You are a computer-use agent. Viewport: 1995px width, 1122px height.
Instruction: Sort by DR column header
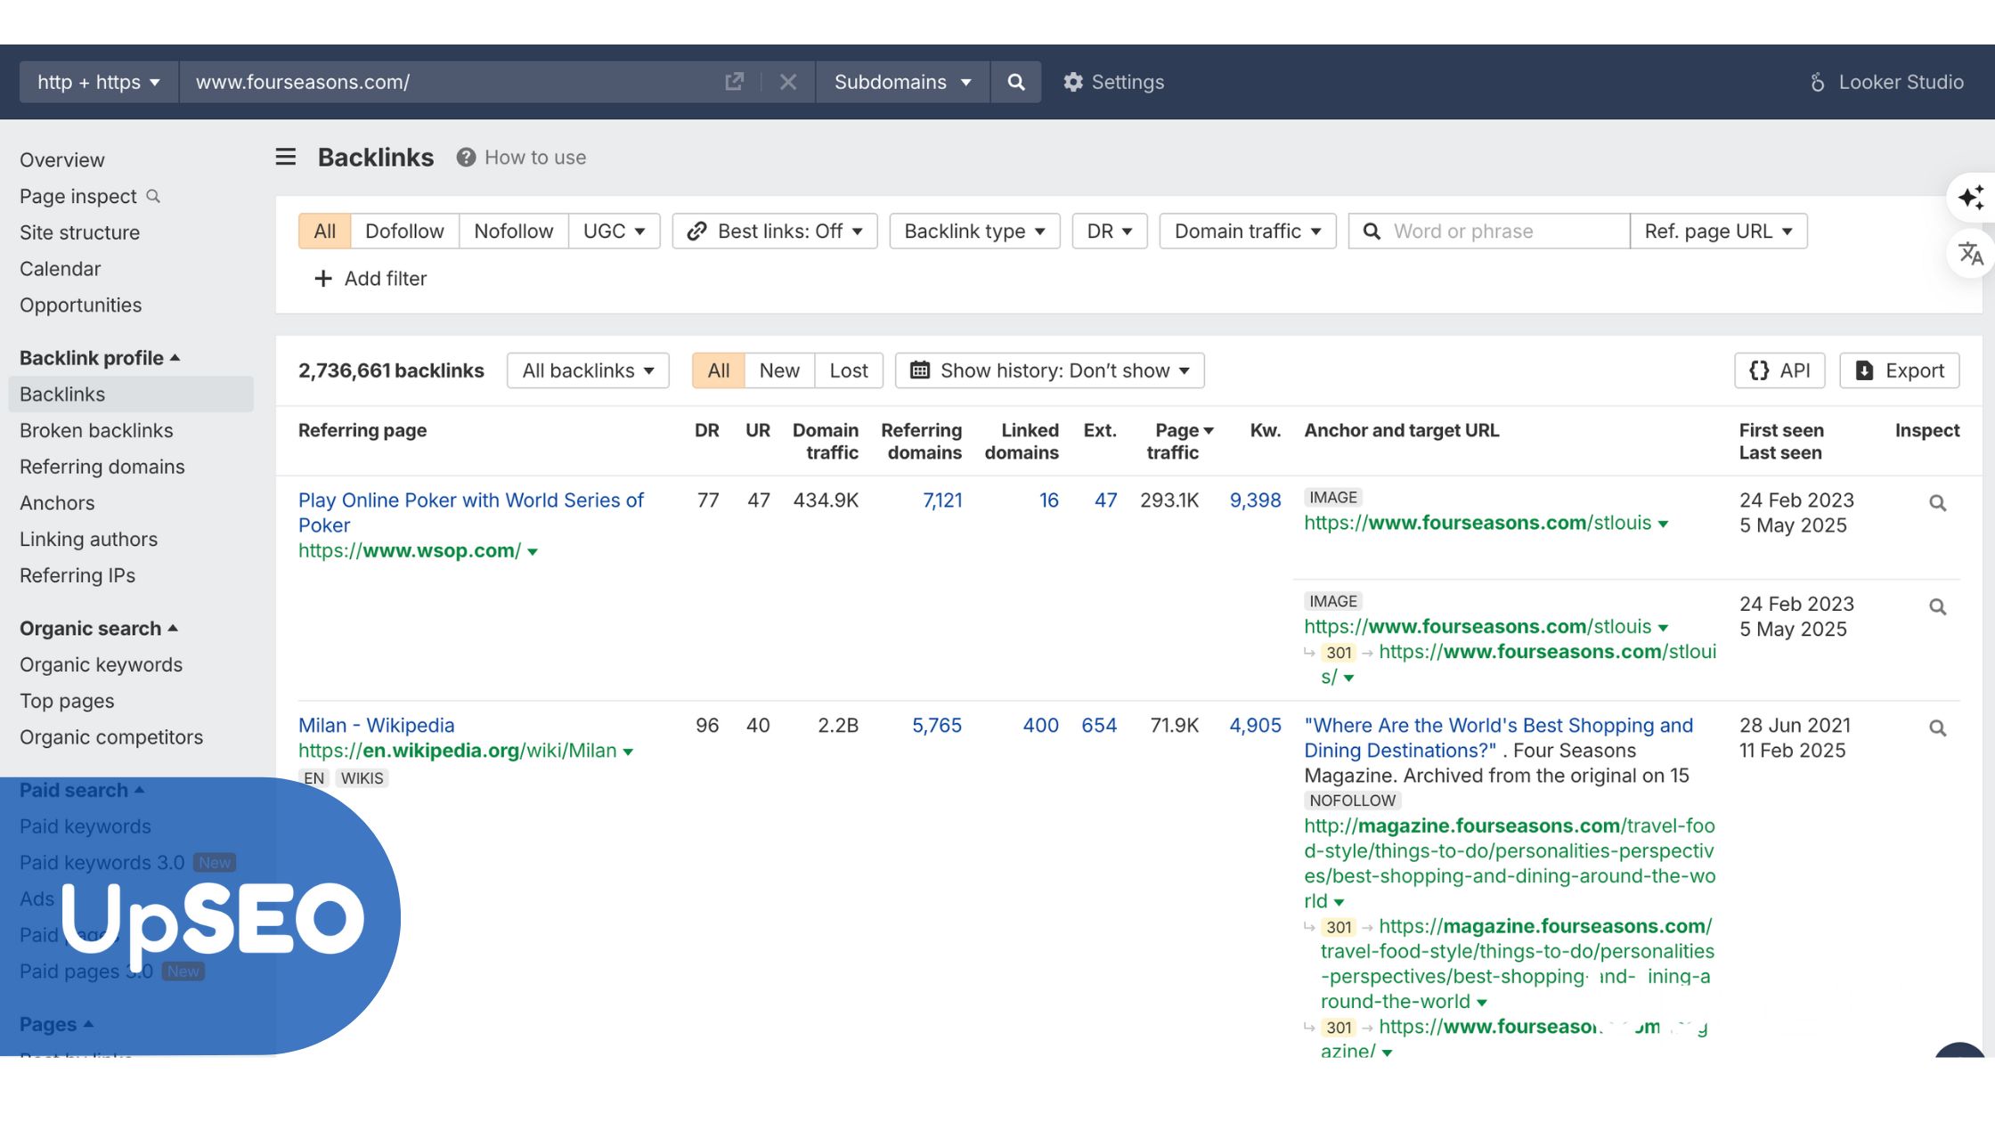point(707,431)
